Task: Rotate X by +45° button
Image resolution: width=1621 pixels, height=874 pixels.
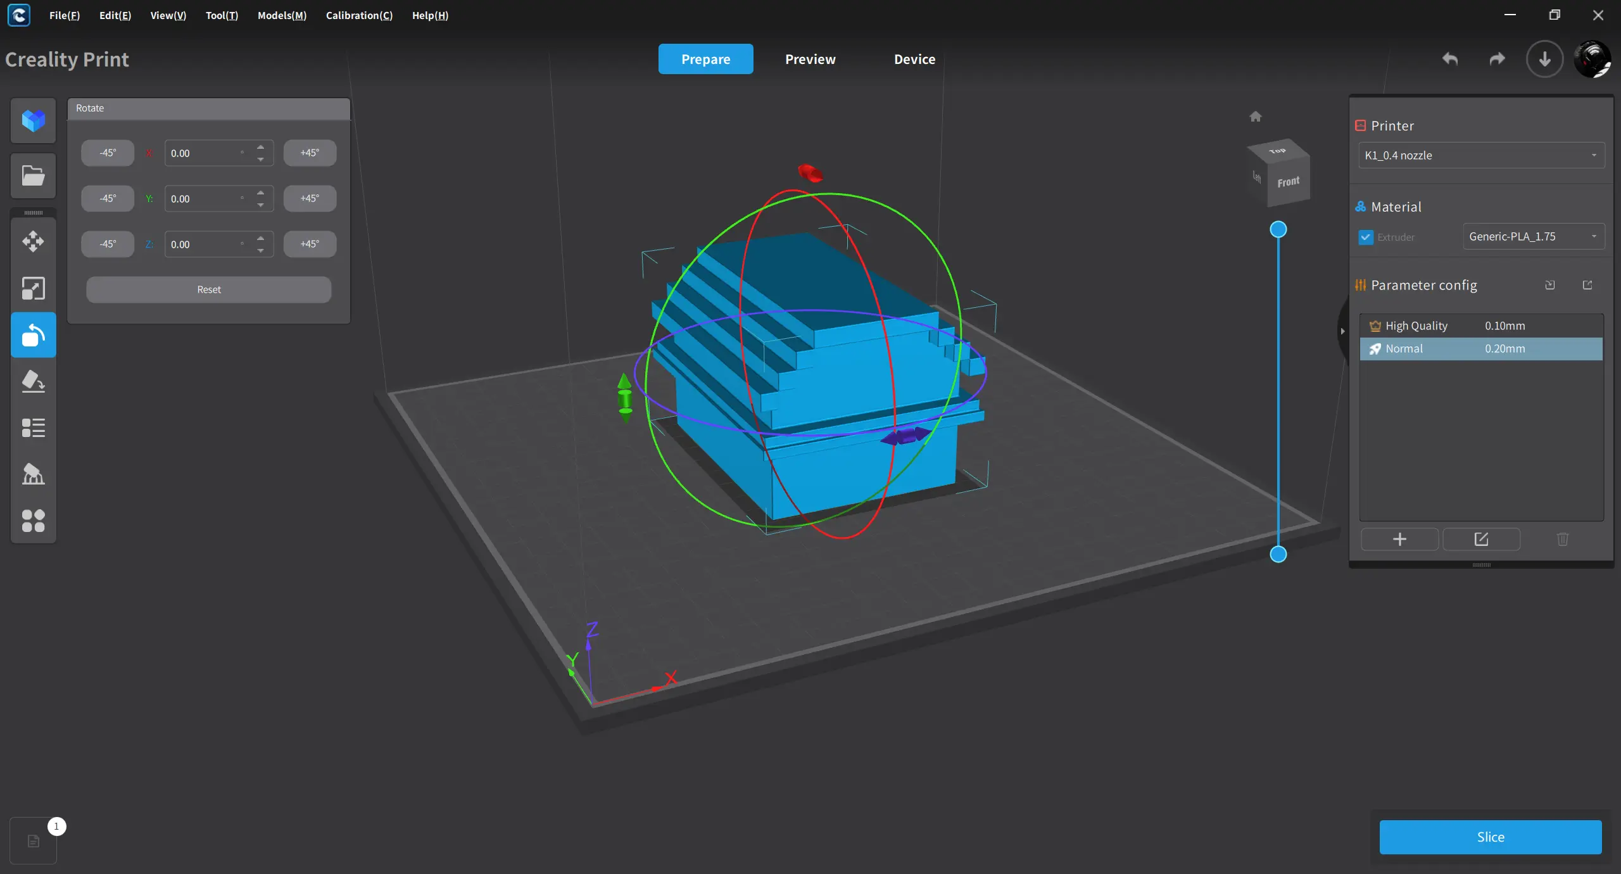Action: 310,153
